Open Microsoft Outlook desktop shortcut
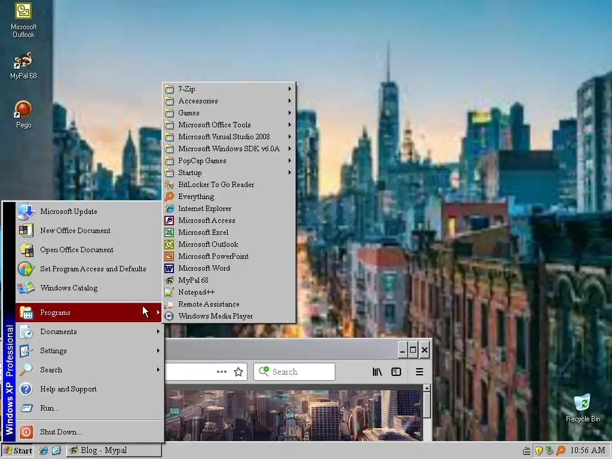This screenshot has width=612, height=459. 23,20
